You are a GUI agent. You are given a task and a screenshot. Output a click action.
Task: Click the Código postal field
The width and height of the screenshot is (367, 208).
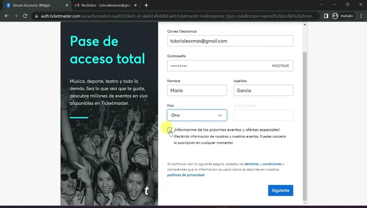coord(263,115)
